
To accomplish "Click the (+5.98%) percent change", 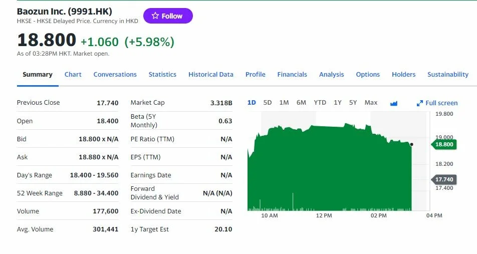I will point(149,42).
